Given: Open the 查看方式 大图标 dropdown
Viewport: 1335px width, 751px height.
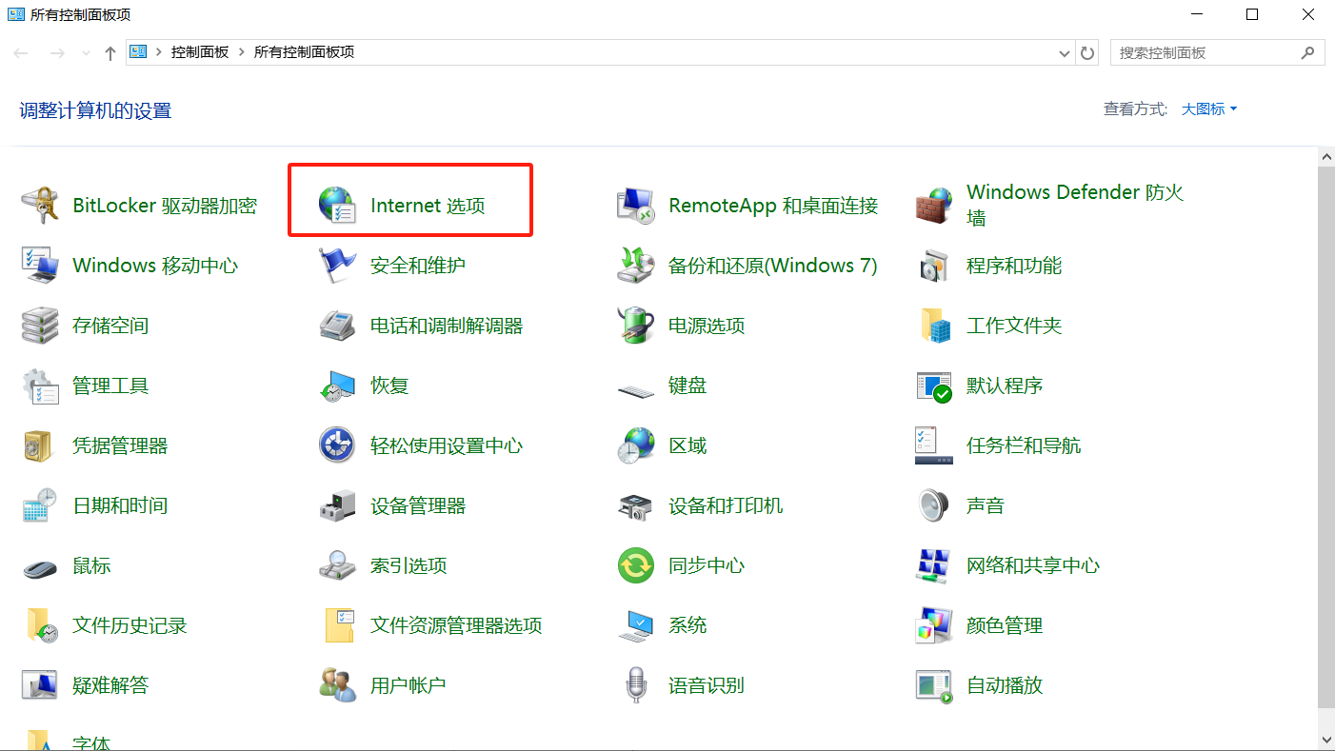Looking at the screenshot, I should 1209,109.
